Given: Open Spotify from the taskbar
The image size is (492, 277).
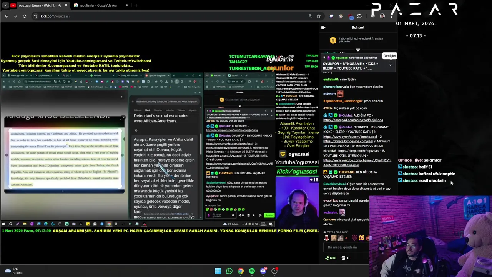Looking at the screenshot, I should [252, 271].
